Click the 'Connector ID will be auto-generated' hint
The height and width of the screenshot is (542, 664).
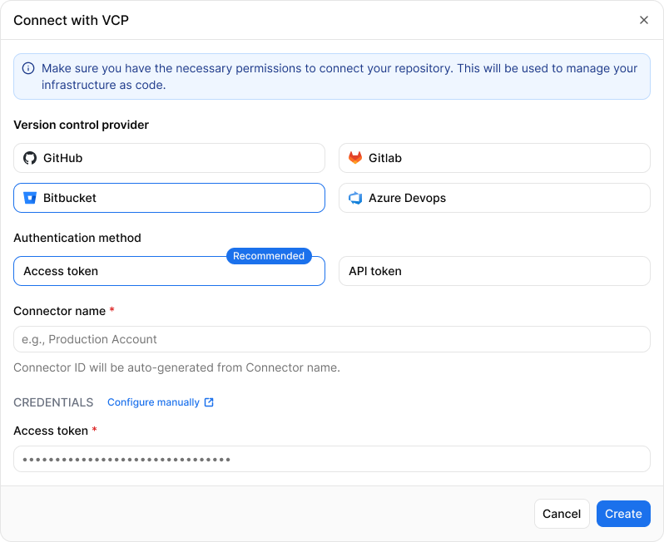click(x=176, y=367)
